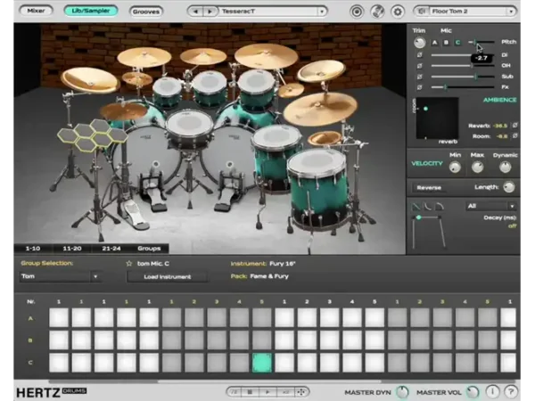
Task: Open the record/target icon in top bar
Action: pyautogui.click(x=357, y=12)
